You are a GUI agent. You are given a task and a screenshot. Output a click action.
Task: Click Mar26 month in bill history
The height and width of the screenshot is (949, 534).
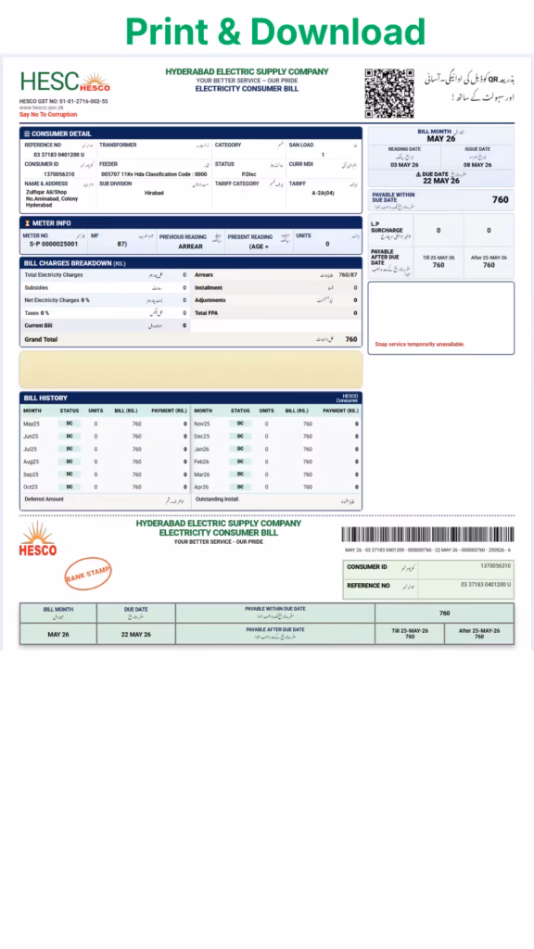click(x=202, y=474)
